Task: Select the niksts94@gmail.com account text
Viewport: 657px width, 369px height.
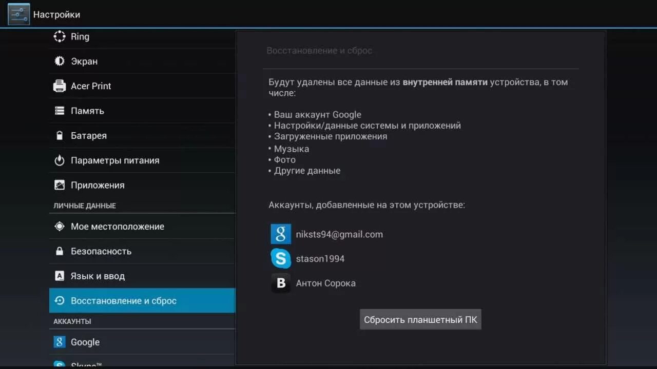Action: pyautogui.click(x=339, y=234)
